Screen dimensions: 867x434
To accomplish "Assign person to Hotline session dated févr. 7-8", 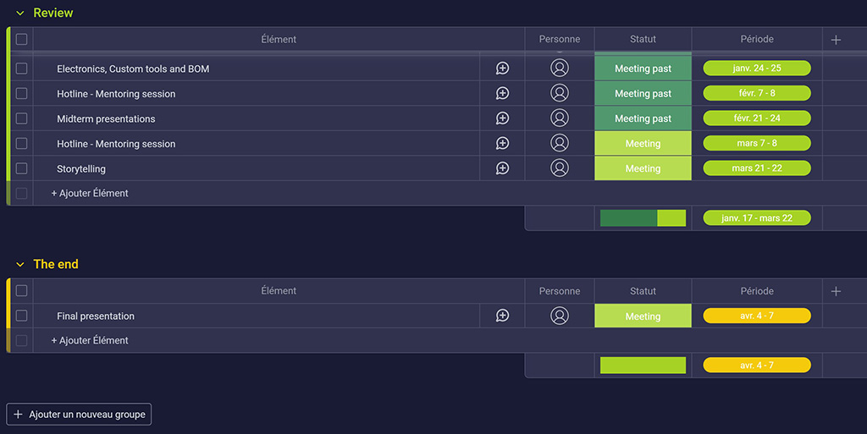I will pyautogui.click(x=560, y=93).
